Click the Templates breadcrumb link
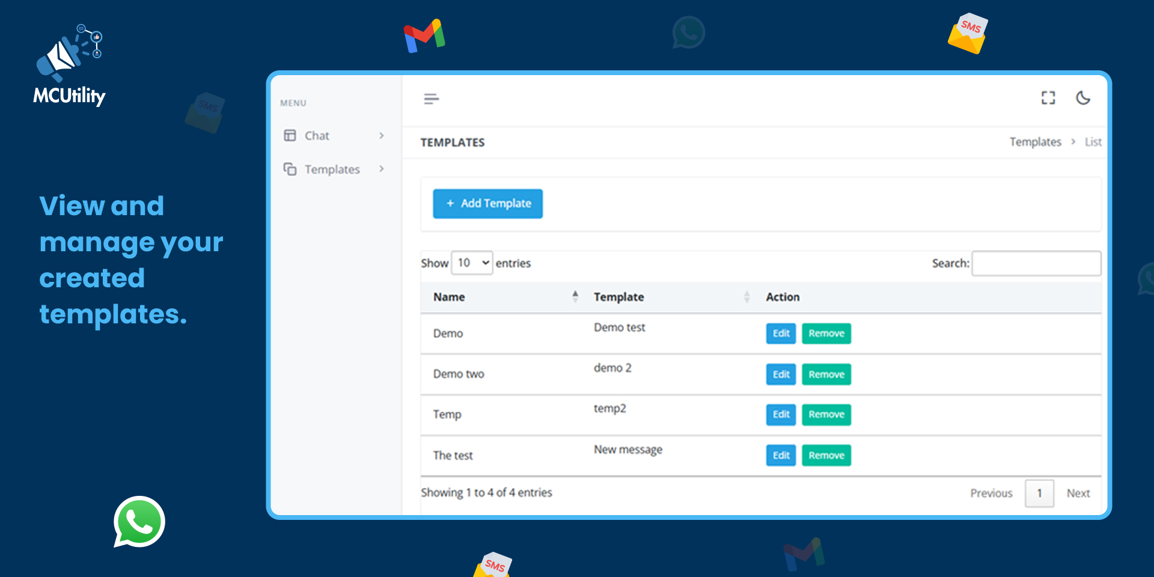 tap(1035, 142)
